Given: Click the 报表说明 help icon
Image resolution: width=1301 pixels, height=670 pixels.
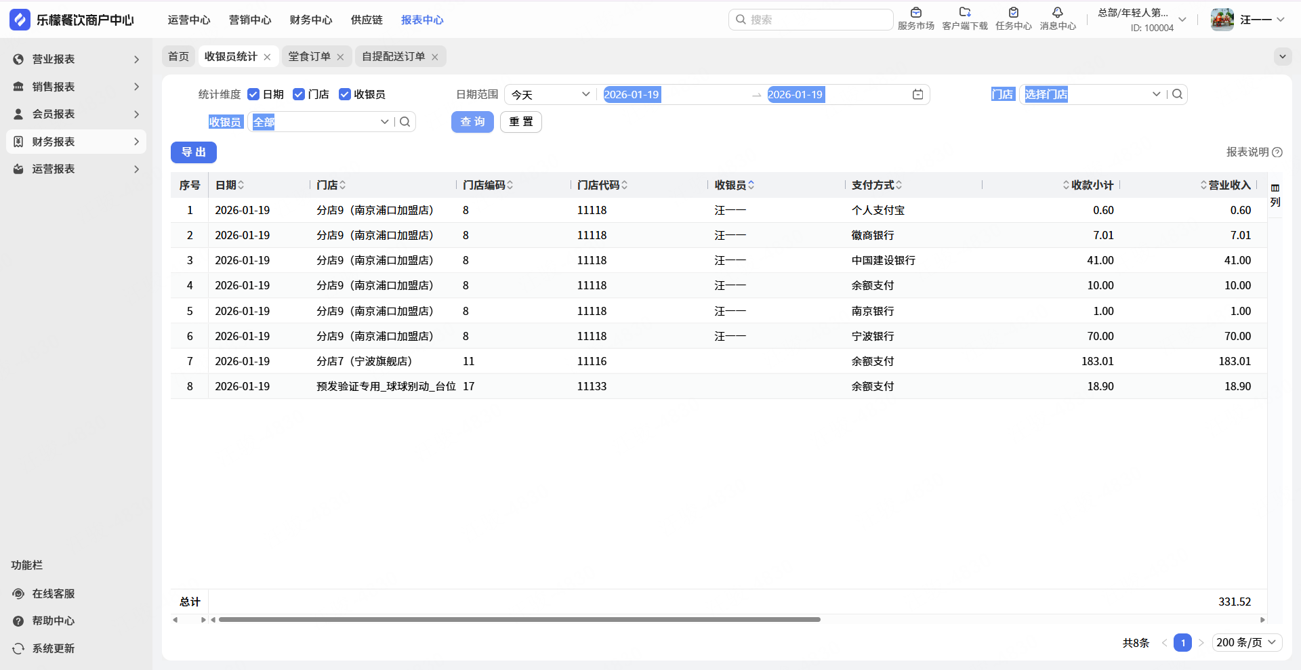Looking at the screenshot, I should point(1277,152).
